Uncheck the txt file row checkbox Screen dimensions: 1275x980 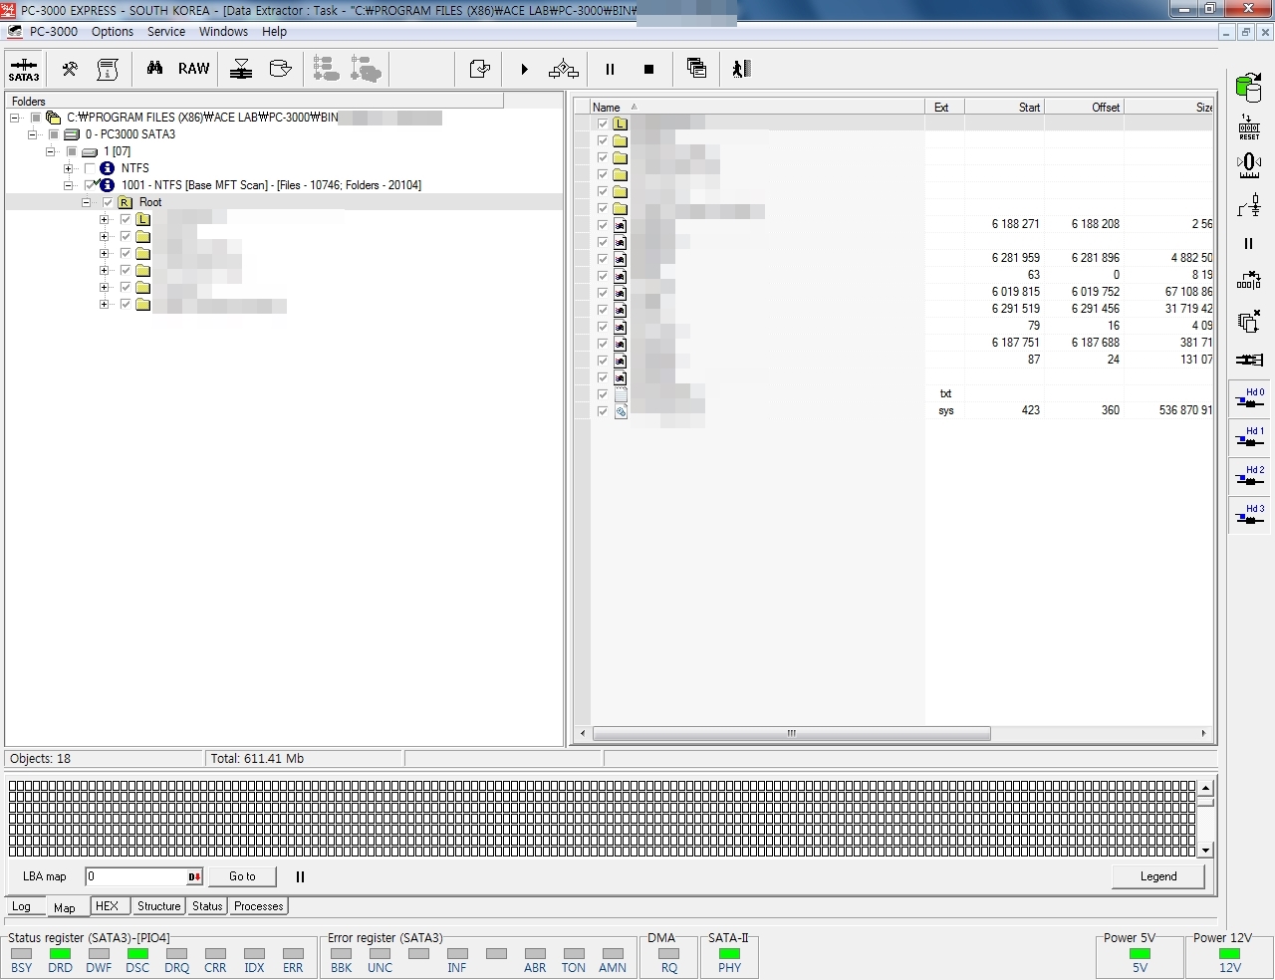click(603, 394)
